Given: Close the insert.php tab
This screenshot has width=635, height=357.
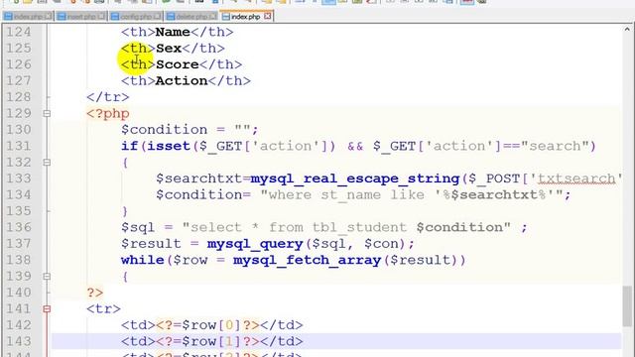Looking at the screenshot, I should (101, 16).
